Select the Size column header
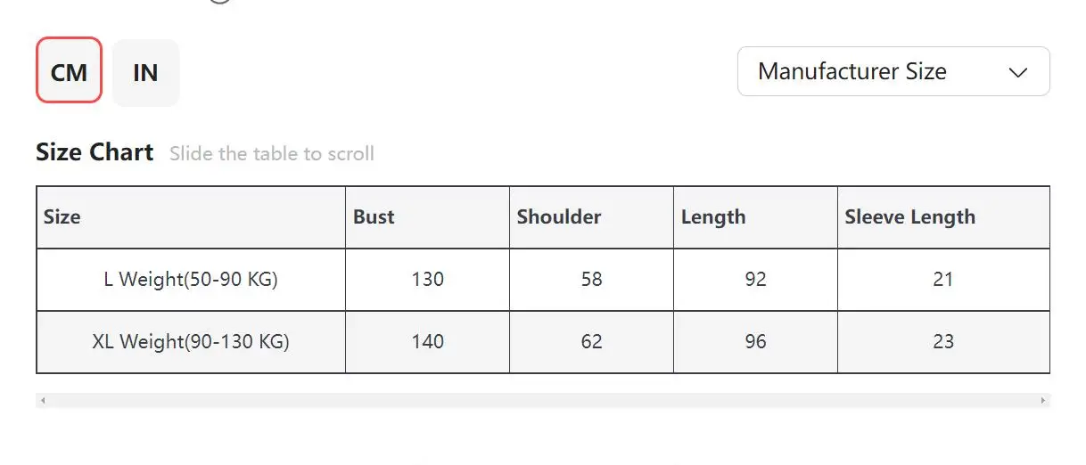 (62, 216)
